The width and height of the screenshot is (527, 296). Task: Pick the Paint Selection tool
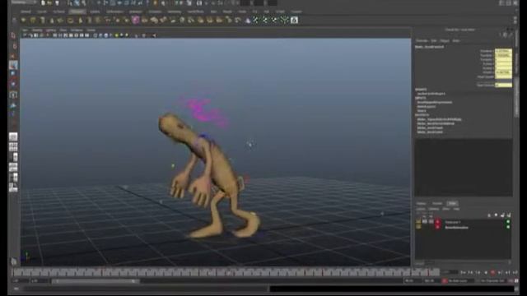[x=13, y=55]
